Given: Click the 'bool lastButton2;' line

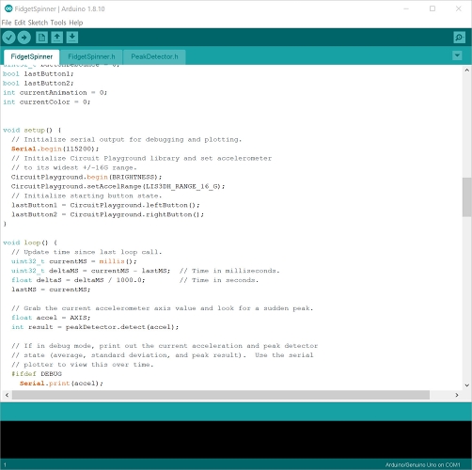Looking at the screenshot, I should tap(38, 84).
